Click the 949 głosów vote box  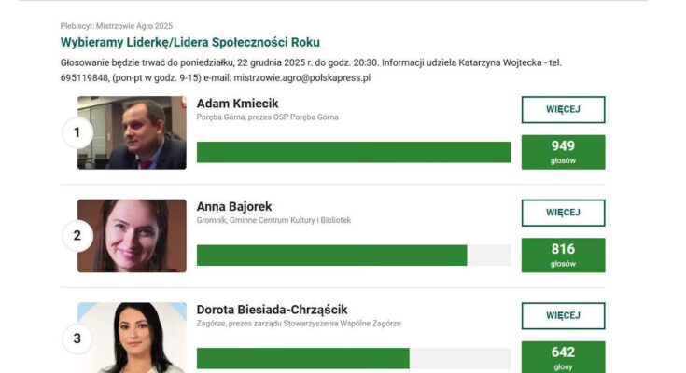pyautogui.click(x=563, y=152)
